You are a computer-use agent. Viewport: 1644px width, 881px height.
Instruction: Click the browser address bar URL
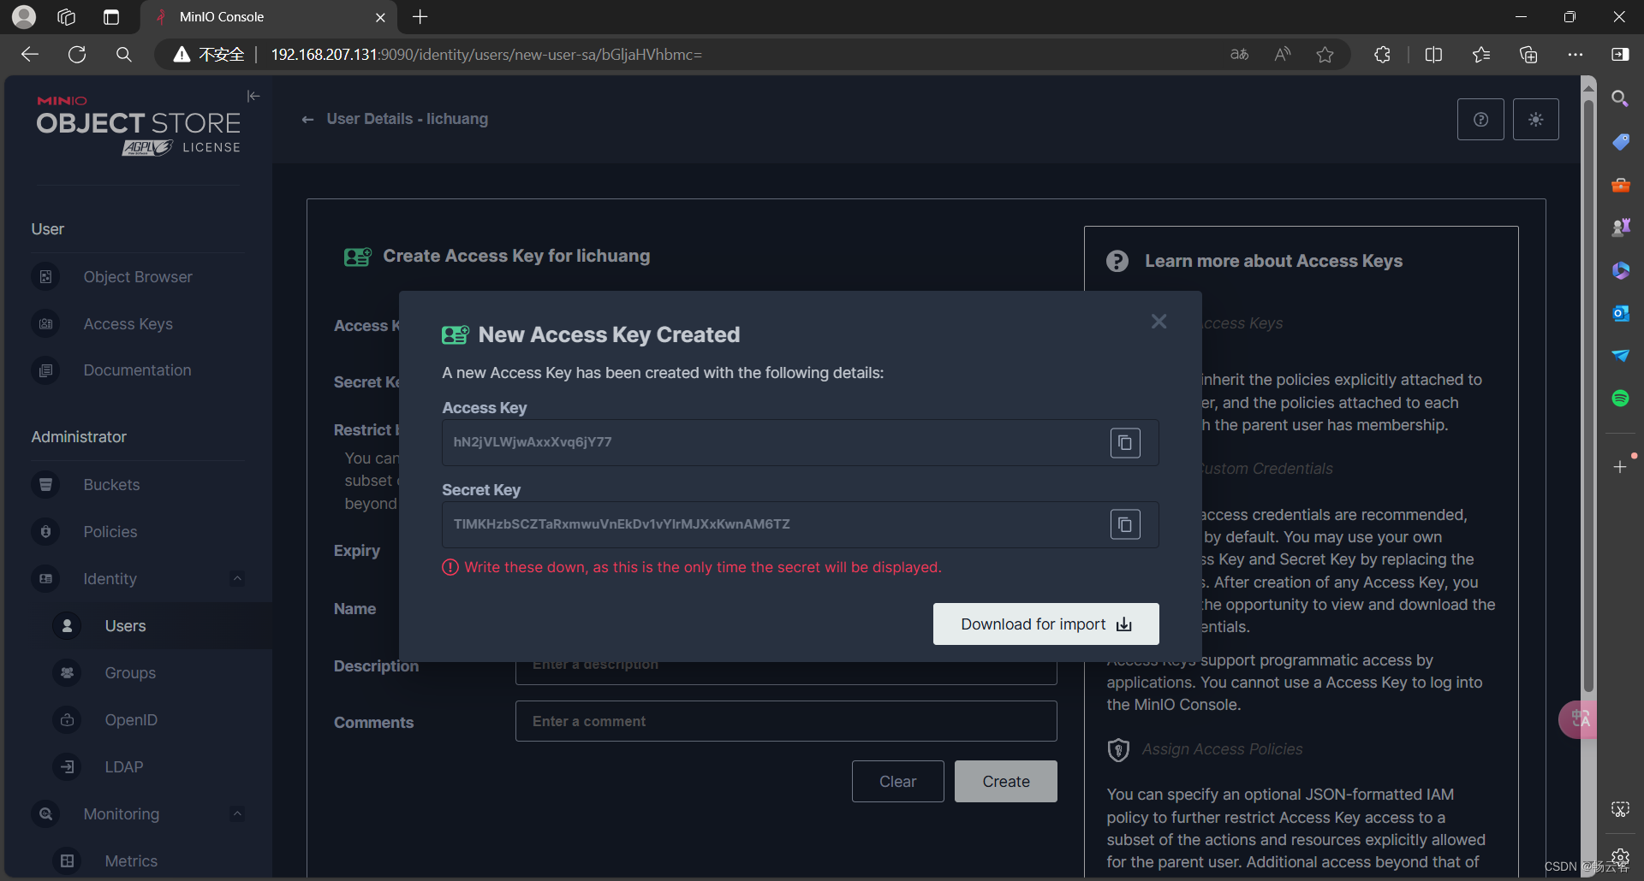tap(486, 55)
